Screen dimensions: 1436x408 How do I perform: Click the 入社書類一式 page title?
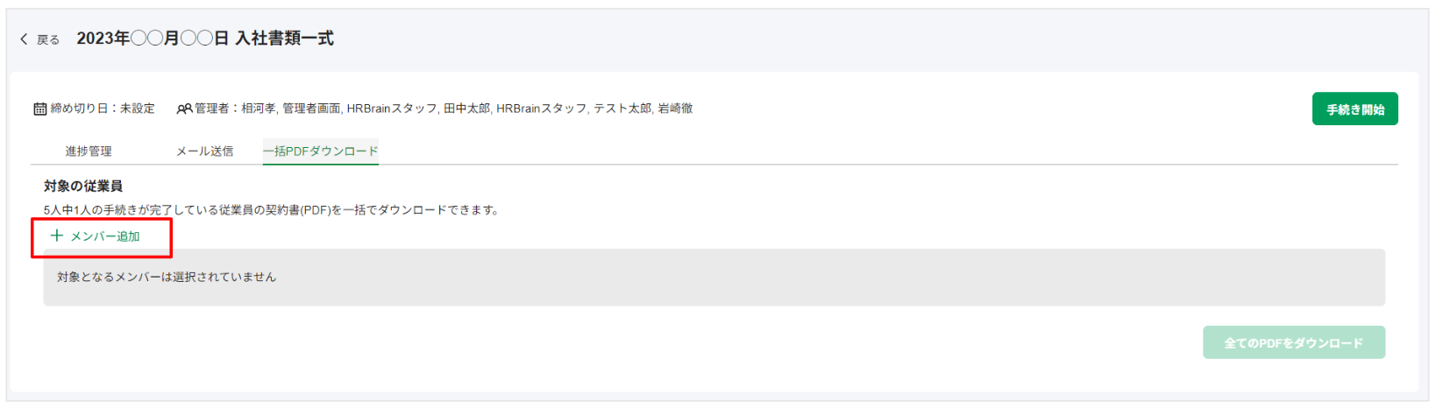[285, 39]
